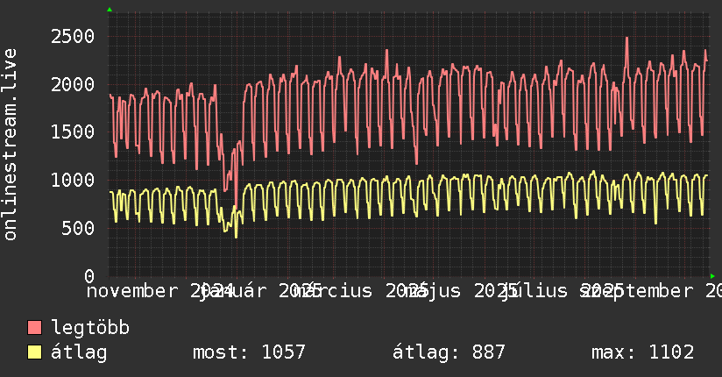
Task: Click the green arrow atop the y-axis
Action: tap(110, 10)
